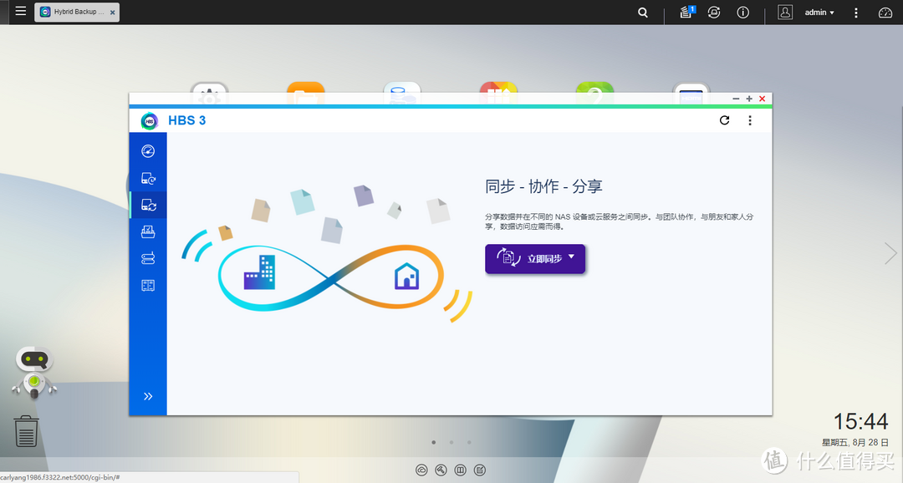This screenshot has height=483, width=903.
Task: Open the QTS main menu hamburger icon
Action: pos(21,11)
